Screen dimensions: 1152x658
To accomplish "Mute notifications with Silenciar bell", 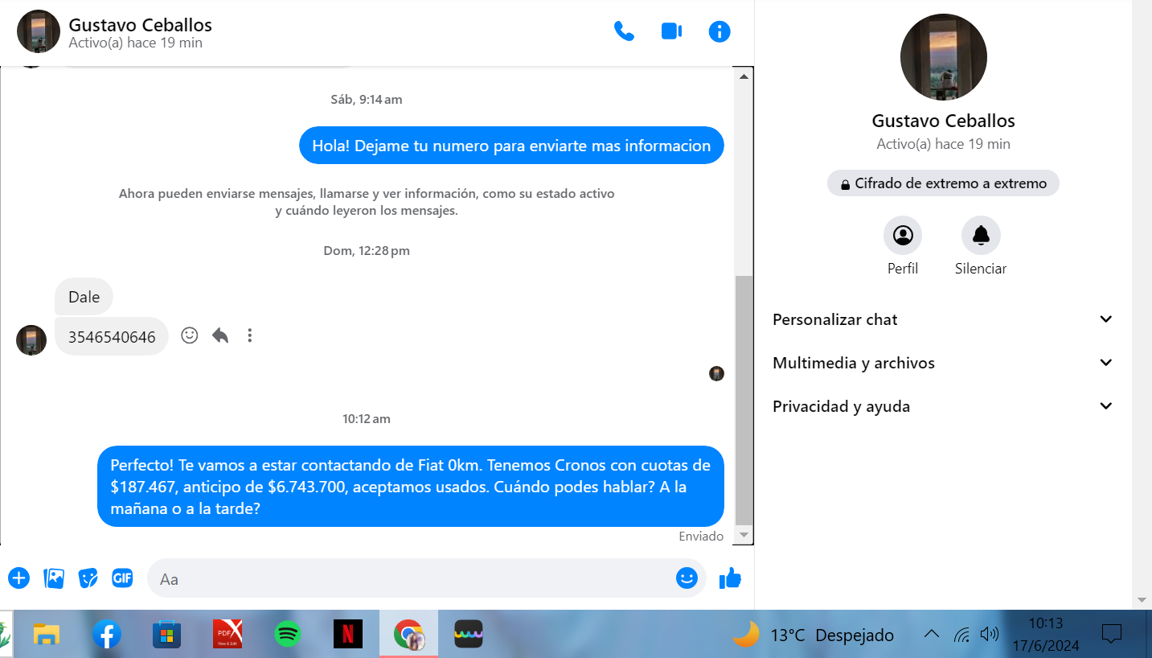I will click(x=981, y=236).
